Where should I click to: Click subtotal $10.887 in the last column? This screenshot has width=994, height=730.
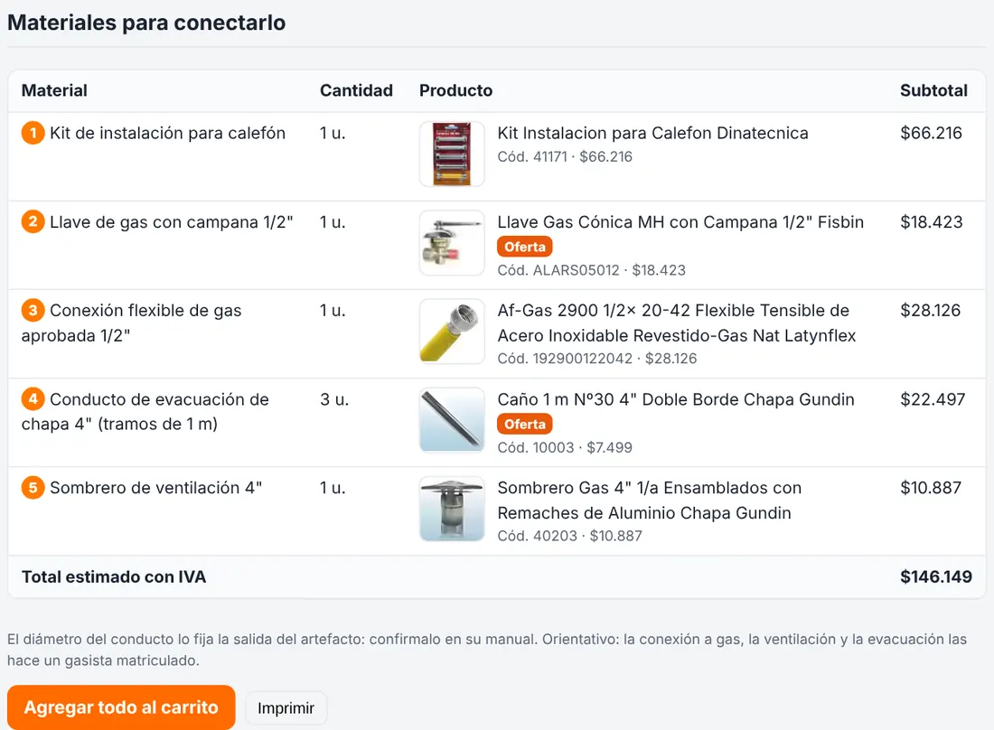[931, 488]
